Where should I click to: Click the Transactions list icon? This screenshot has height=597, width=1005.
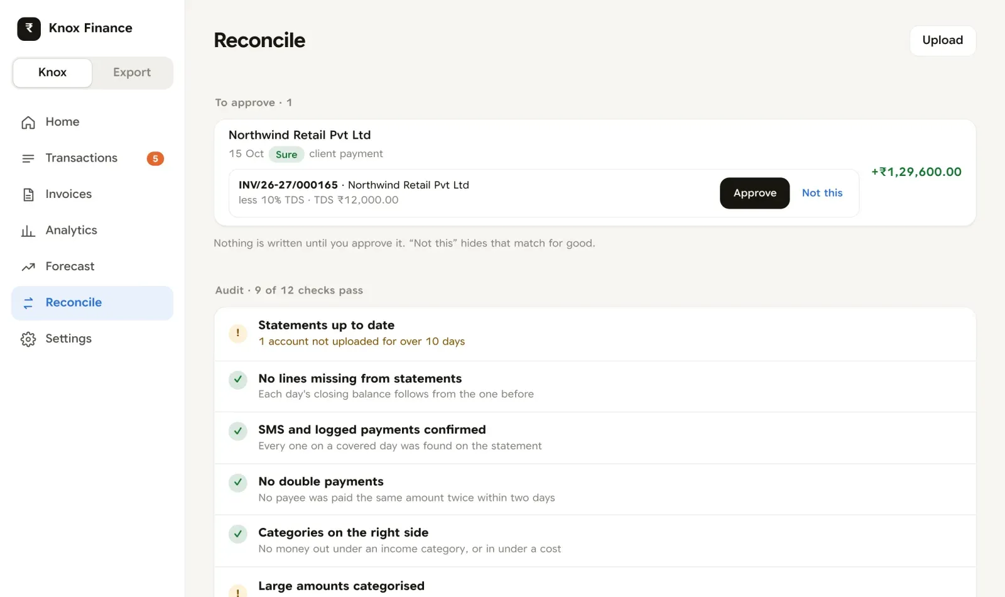(x=28, y=158)
